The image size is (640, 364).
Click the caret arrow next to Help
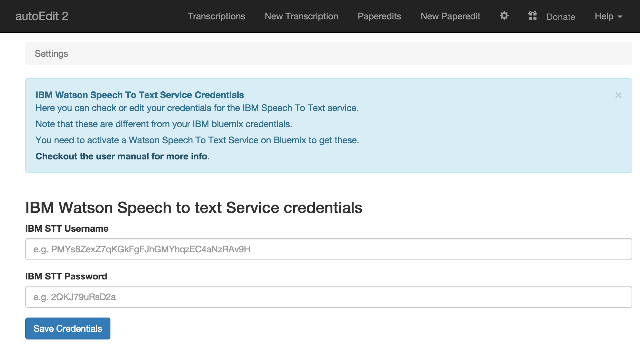pyautogui.click(x=620, y=17)
